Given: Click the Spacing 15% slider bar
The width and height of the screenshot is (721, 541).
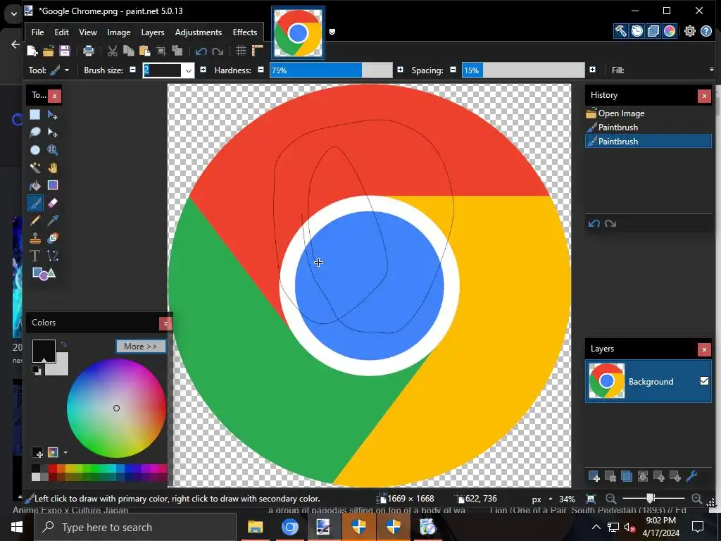Looking at the screenshot, I should tap(523, 70).
